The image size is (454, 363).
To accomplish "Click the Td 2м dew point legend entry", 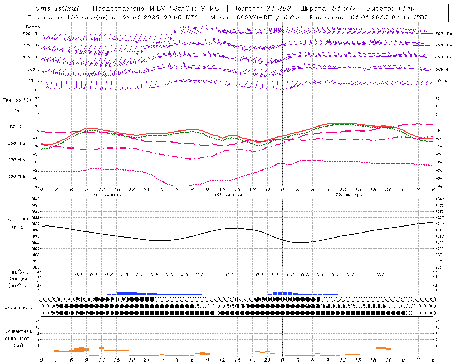I will click(x=16, y=127).
